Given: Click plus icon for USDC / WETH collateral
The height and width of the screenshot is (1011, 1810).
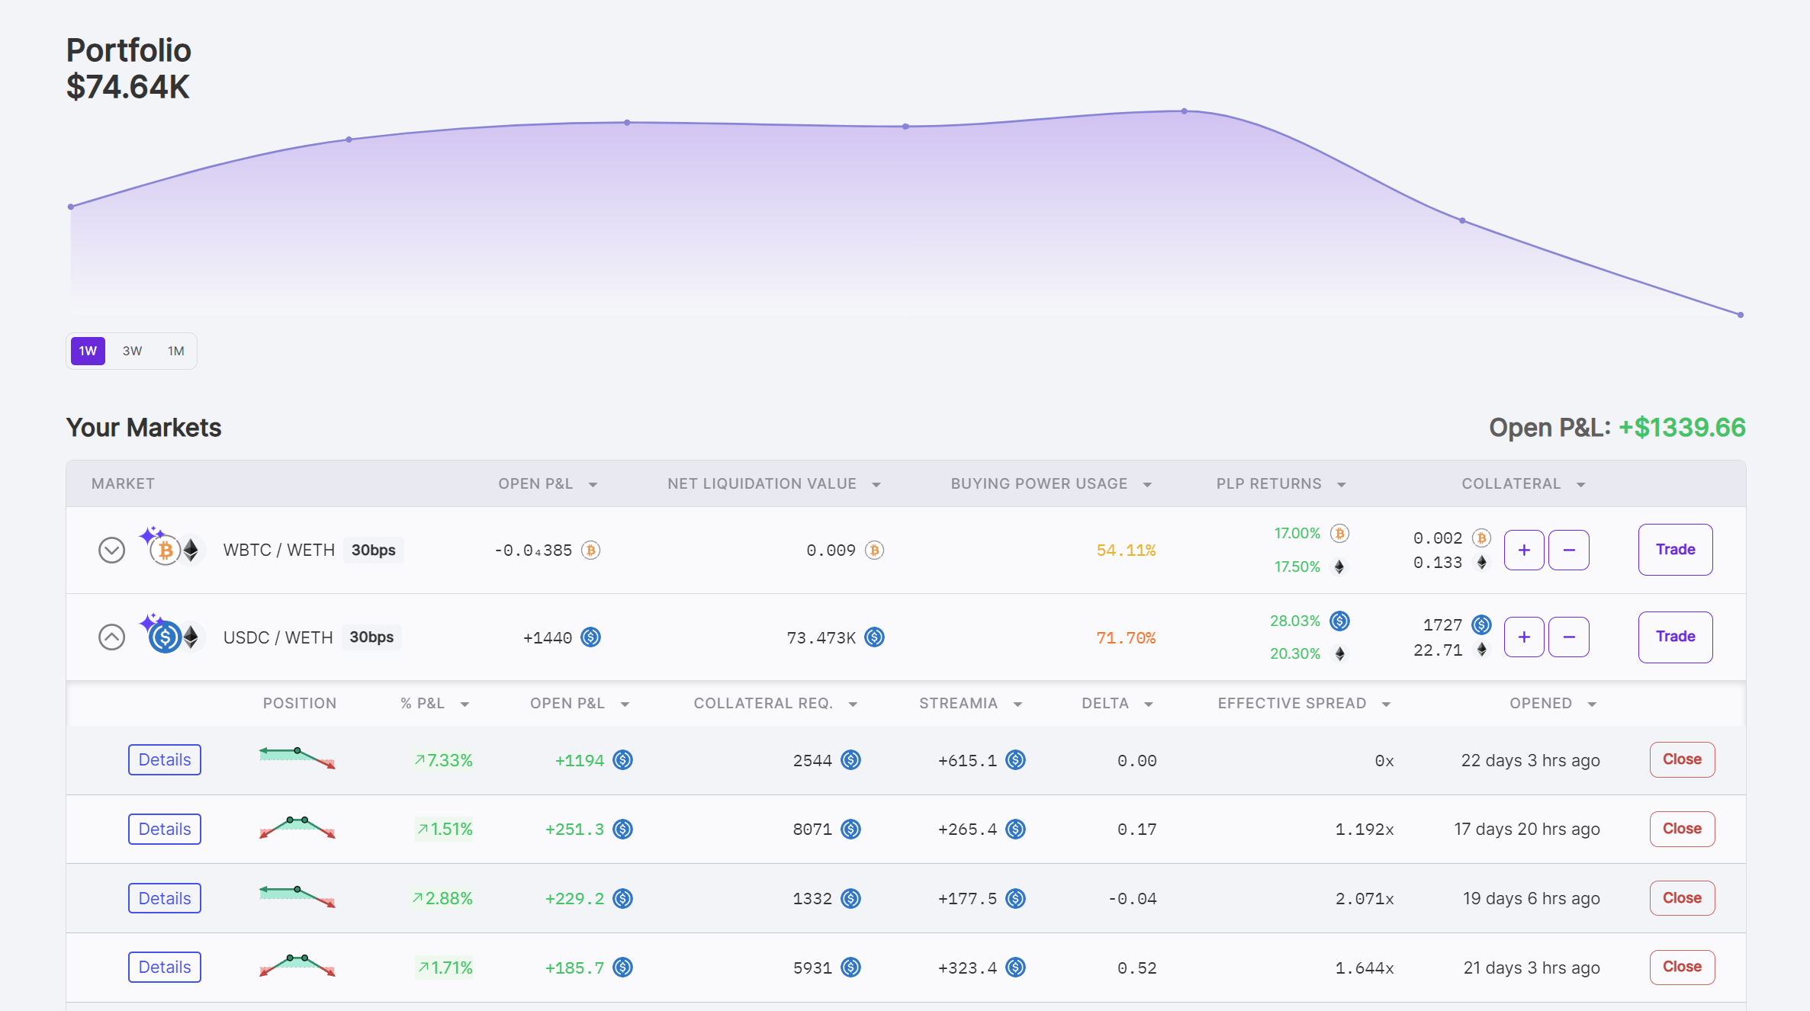Looking at the screenshot, I should click(1523, 637).
